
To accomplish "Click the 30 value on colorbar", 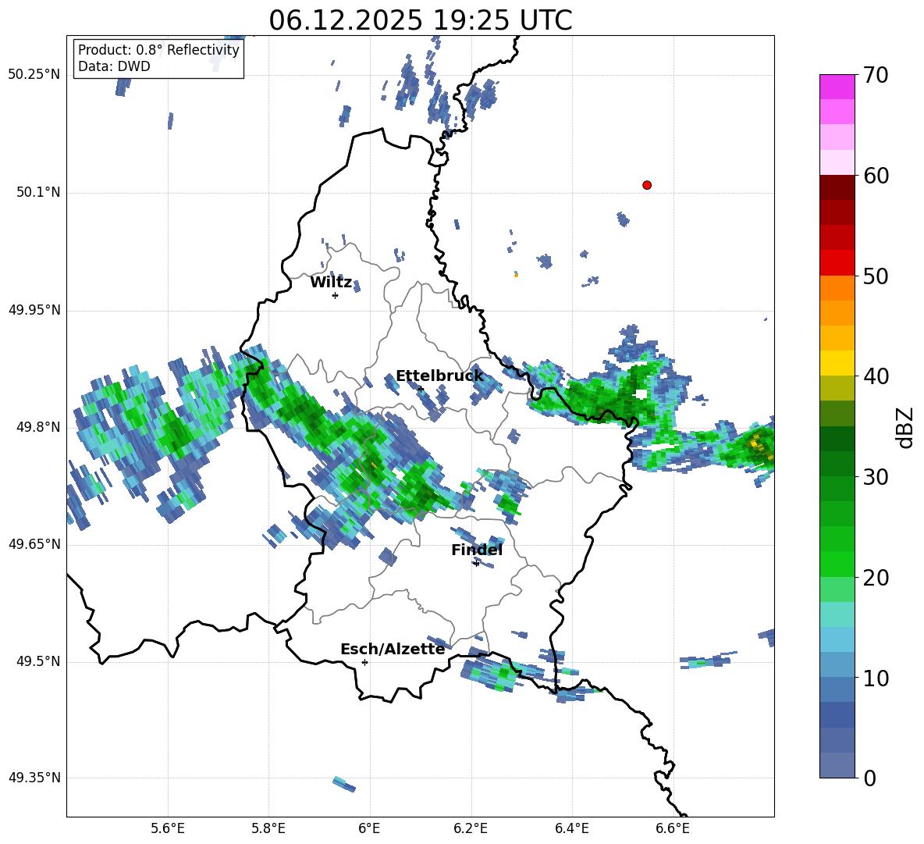I will [876, 477].
